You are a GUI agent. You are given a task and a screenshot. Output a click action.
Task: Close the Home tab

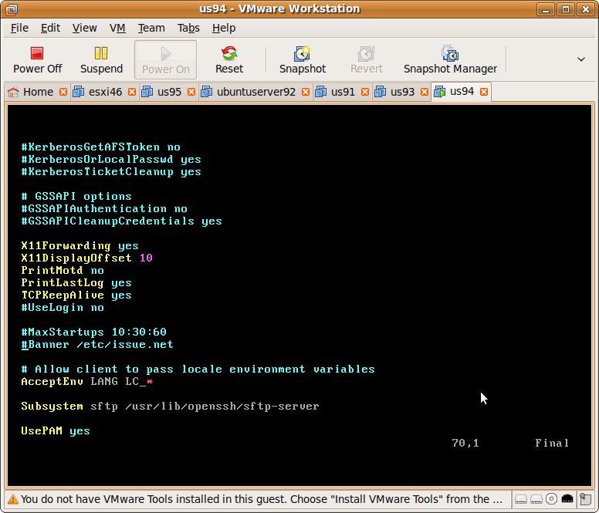(63, 92)
